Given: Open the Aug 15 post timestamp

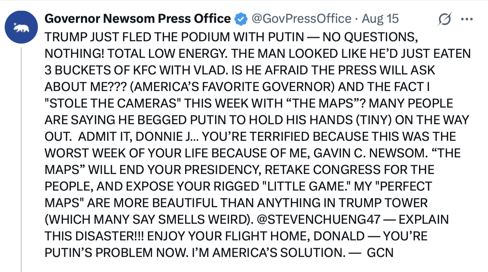Looking at the screenshot, I should click(x=380, y=19).
